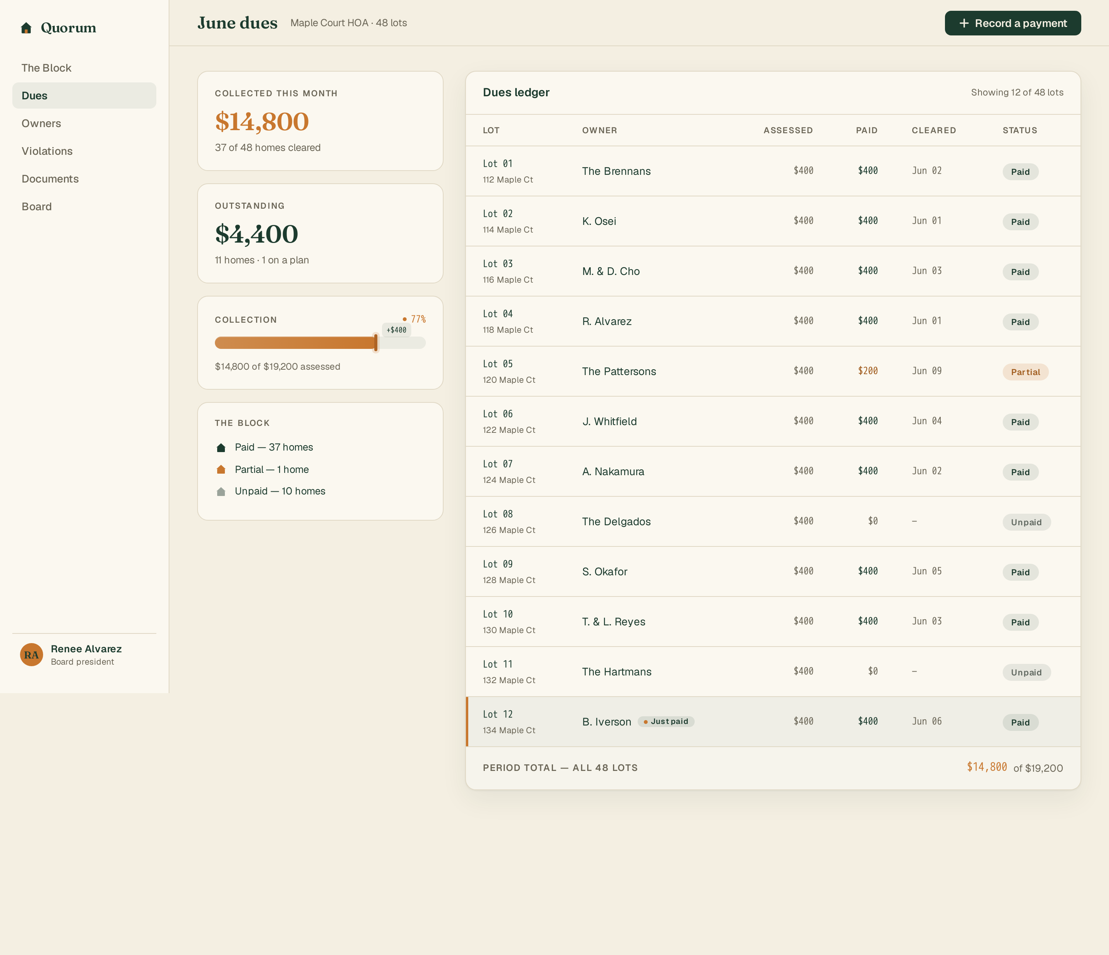Click 11 homes · 1 on a plan
Screen dimensions: 1109x955
pyautogui.click(x=262, y=260)
